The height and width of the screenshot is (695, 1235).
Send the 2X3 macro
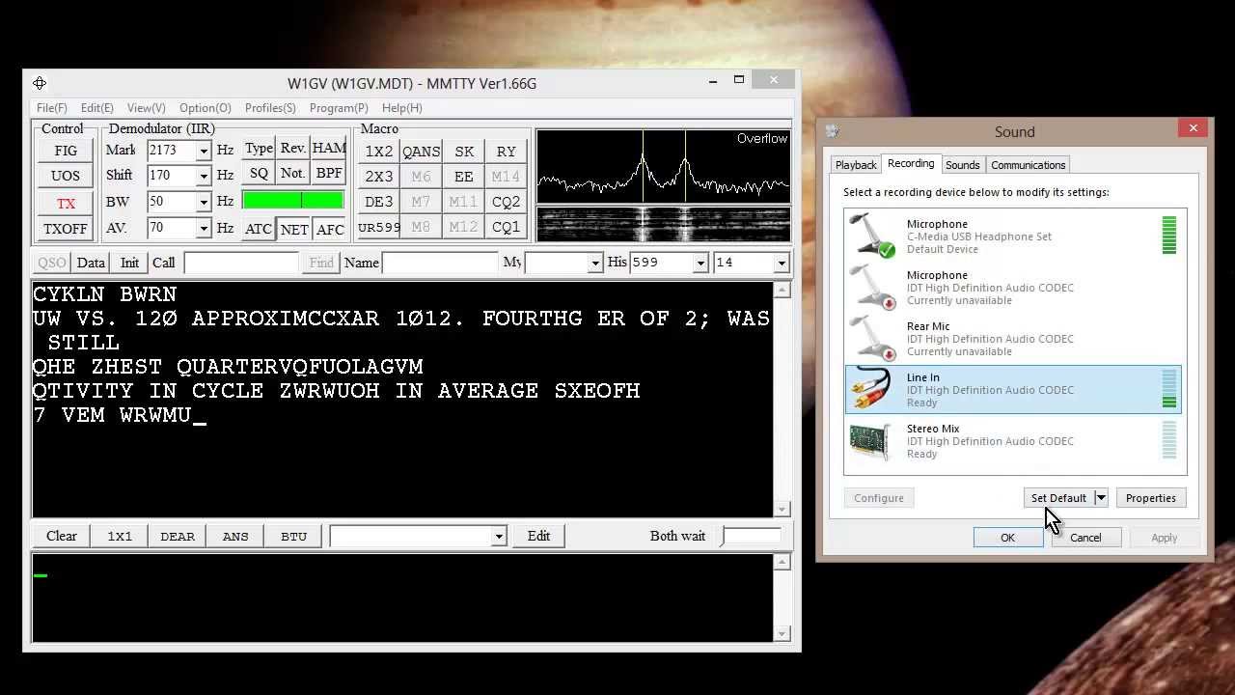(378, 177)
